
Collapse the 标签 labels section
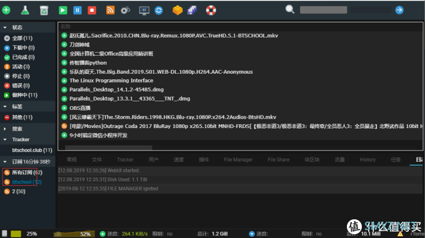5,106
